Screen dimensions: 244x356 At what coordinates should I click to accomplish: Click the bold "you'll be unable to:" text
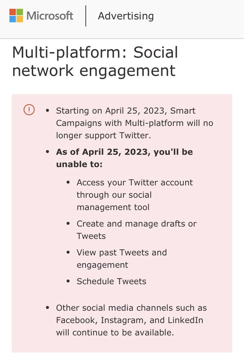pyautogui.click(x=124, y=158)
